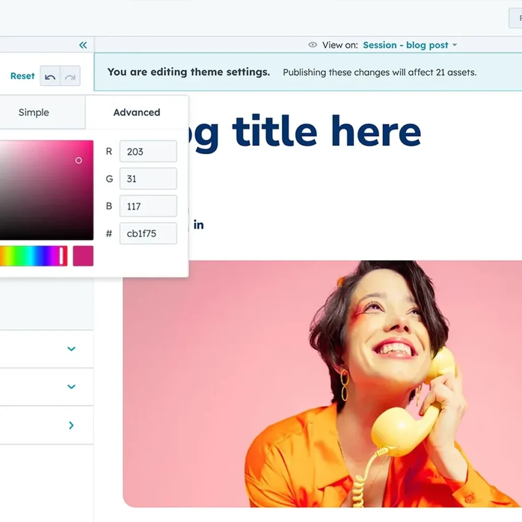Click the eye icon beside View on

(x=313, y=45)
